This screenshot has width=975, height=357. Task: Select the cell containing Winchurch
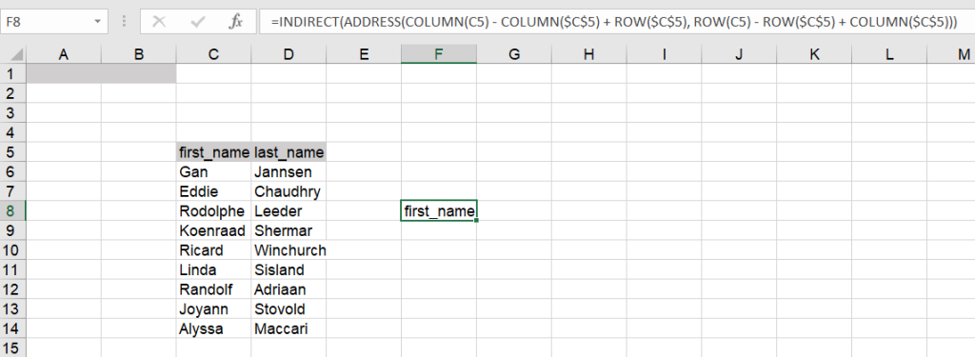pyautogui.click(x=289, y=250)
